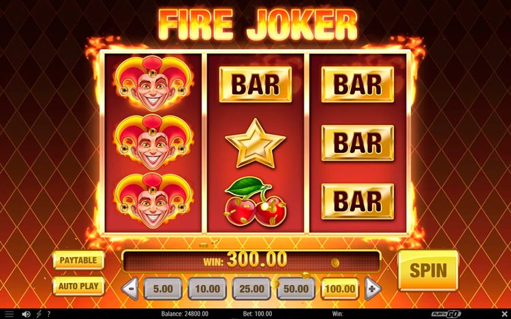This screenshot has width=511, height=319.
Task: Click the cherries symbol
Action: [x=255, y=201]
